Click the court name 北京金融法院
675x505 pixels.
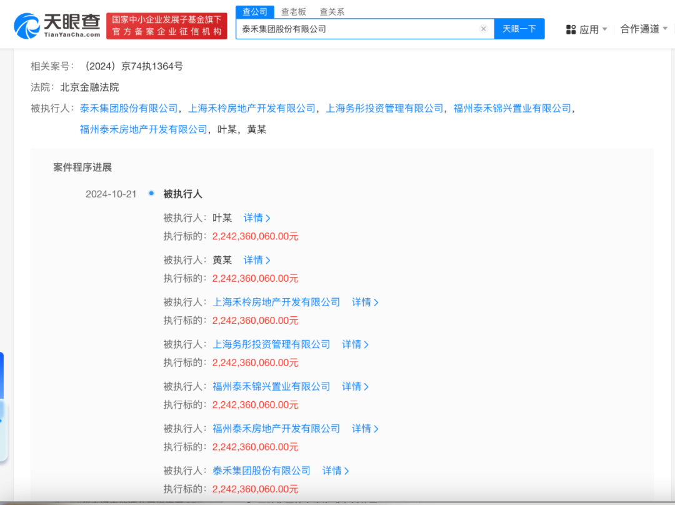[x=89, y=87]
